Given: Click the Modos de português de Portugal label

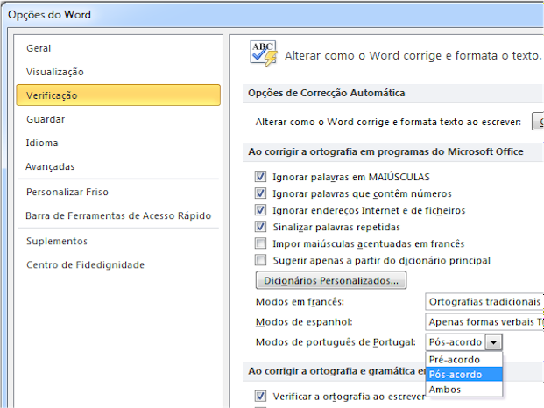Looking at the screenshot, I should [336, 342].
